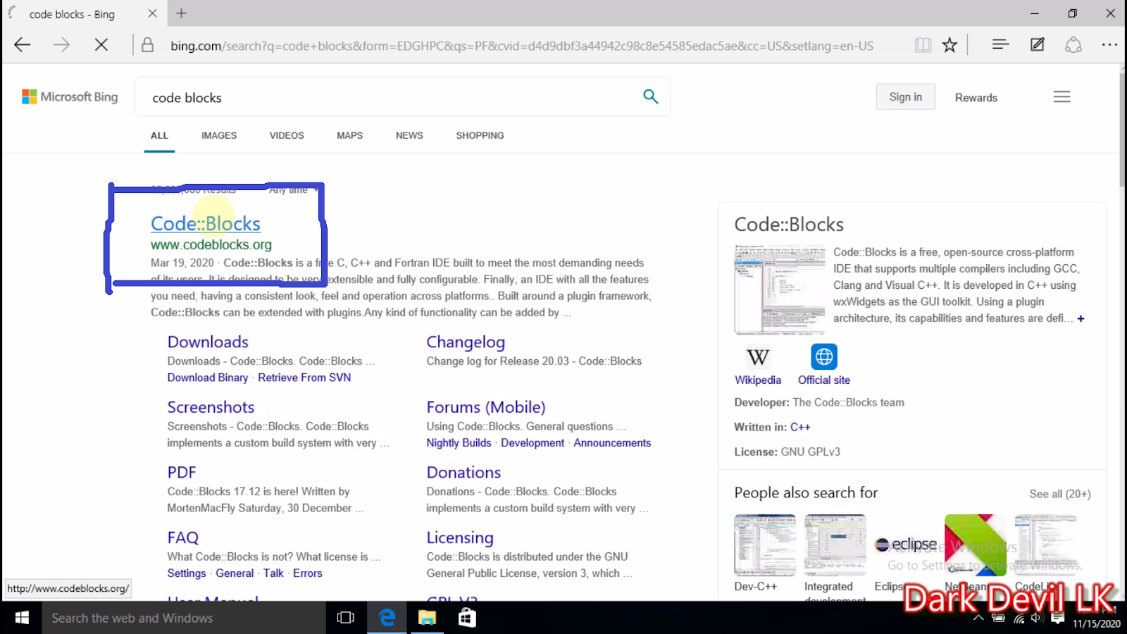Go back to previous page
Image resolution: width=1127 pixels, height=634 pixels.
[23, 45]
